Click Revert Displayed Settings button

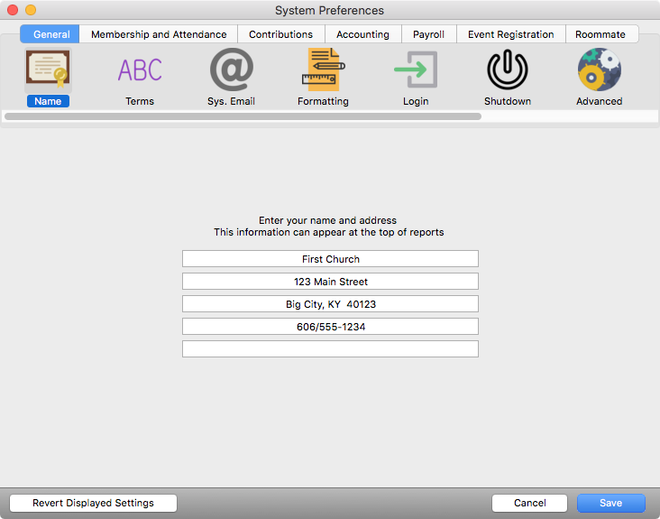(x=93, y=503)
